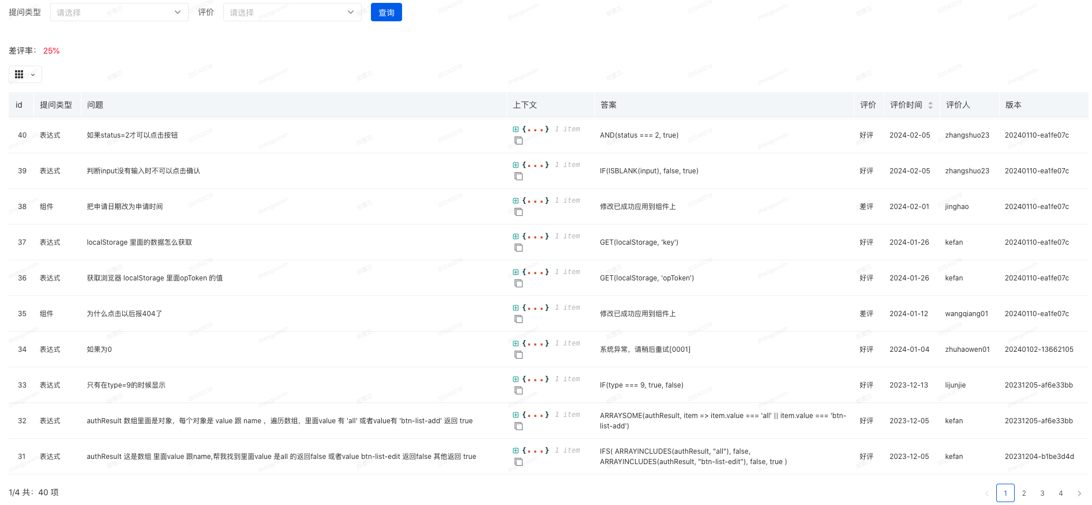Expand context JSON tree for row 39
The image size is (1092, 505).
(516, 165)
